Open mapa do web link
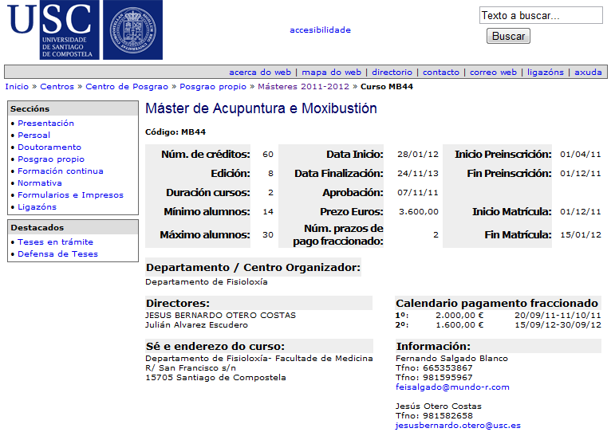The height and width of the screenshot is (436, 615). 331,73
